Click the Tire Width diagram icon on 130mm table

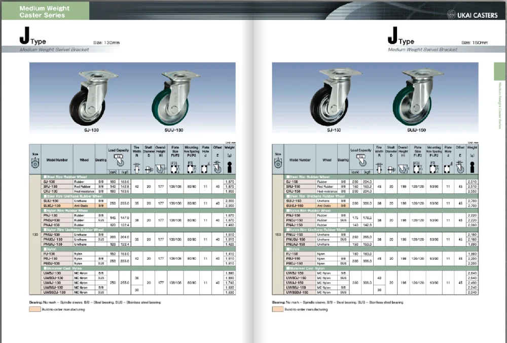click(137, 167)
